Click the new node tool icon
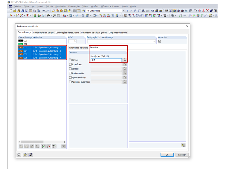This screenshot has height=169, width=225. click(11, 15)
